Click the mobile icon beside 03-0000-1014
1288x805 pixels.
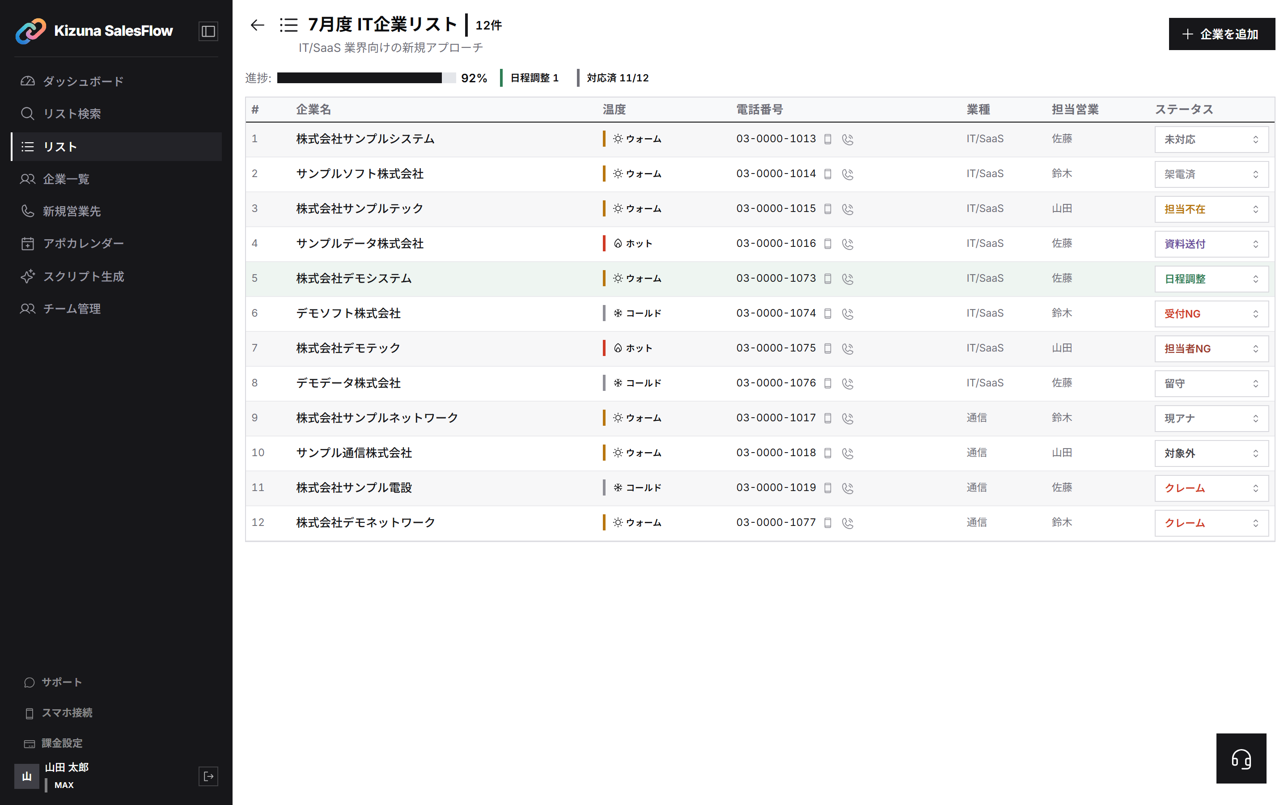(x=828, y=174)
